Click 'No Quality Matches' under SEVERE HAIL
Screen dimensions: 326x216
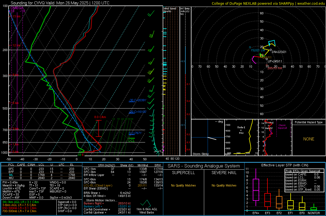pos(224,185)
